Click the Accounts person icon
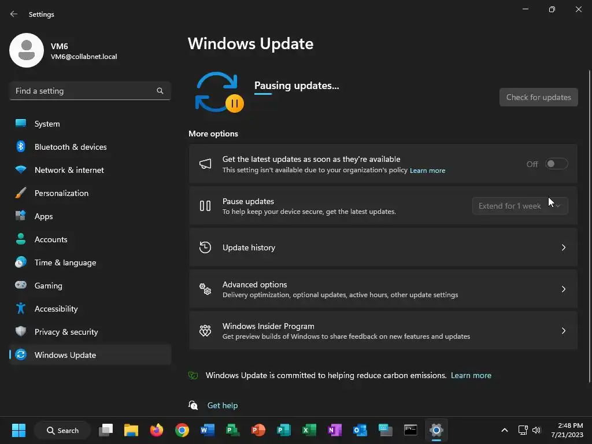This screenshot has width=592, height=444. 21,239
